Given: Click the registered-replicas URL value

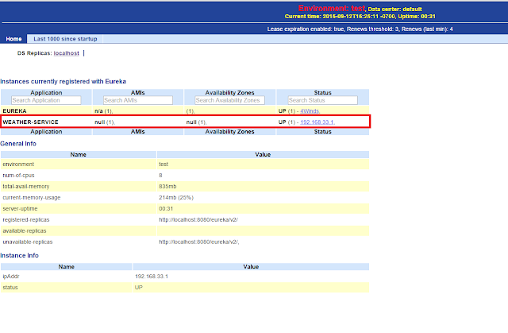Looking at the screenshot, I should (x=198, y=220).
